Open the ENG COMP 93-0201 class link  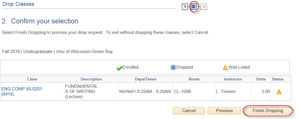click(x=21, y=91)
